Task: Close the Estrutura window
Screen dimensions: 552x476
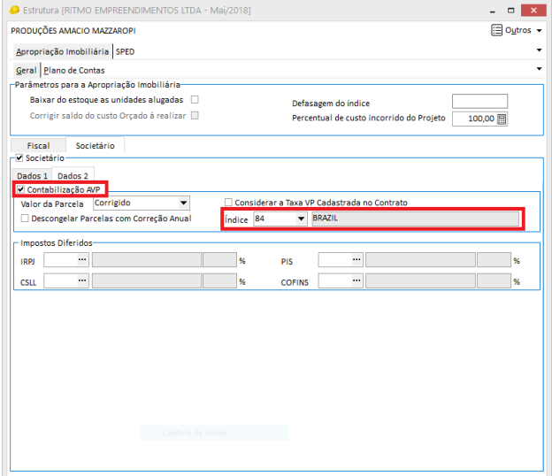Action: tap(533, 11)
